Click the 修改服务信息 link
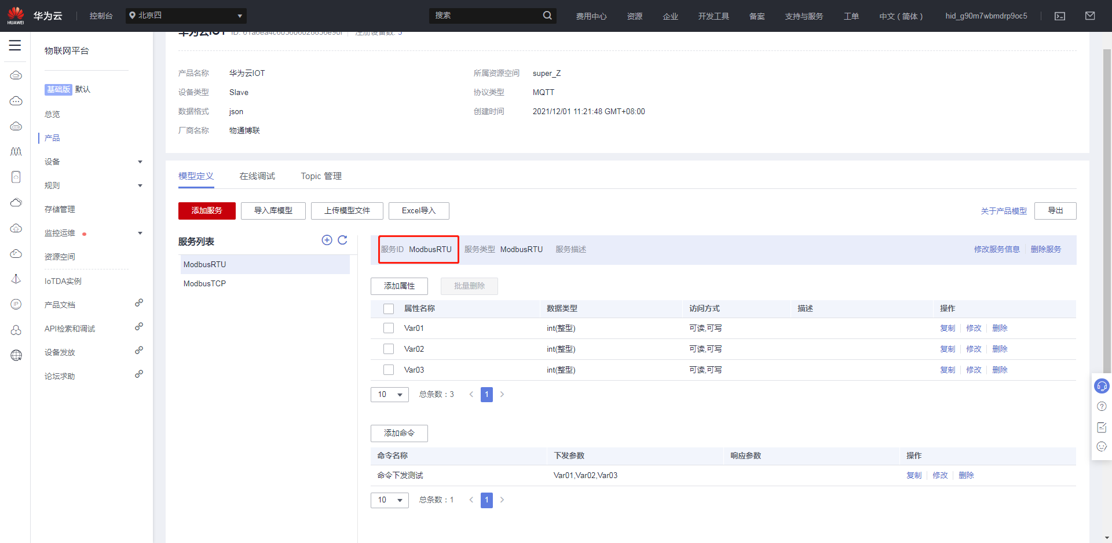Screen dimensions: 1112x543 (x=996, y=250)
